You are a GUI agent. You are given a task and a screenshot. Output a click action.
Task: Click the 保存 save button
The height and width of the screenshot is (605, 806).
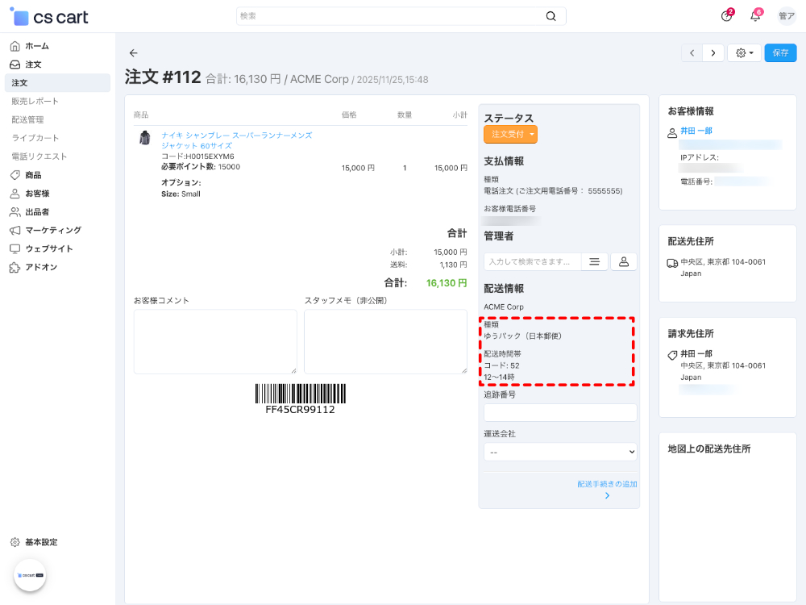pyautogui.click(x=779, y=52)
